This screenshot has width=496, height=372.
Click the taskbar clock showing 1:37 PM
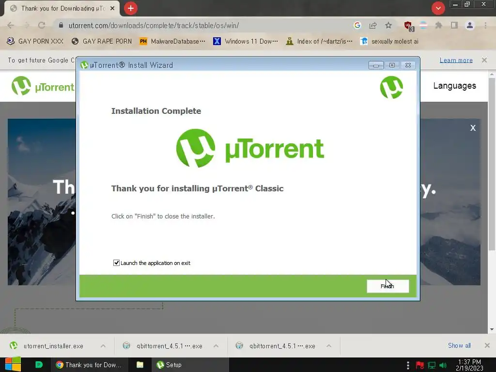pyautogui.click(x=469, y=365)
